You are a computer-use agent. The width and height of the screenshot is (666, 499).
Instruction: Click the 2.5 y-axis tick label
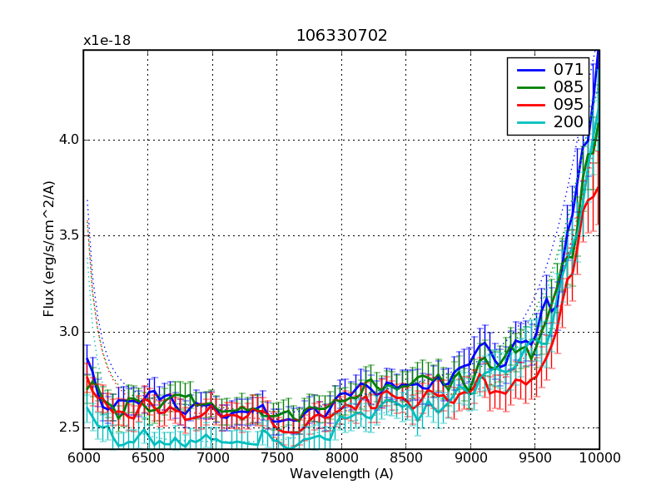pos(67,427)
